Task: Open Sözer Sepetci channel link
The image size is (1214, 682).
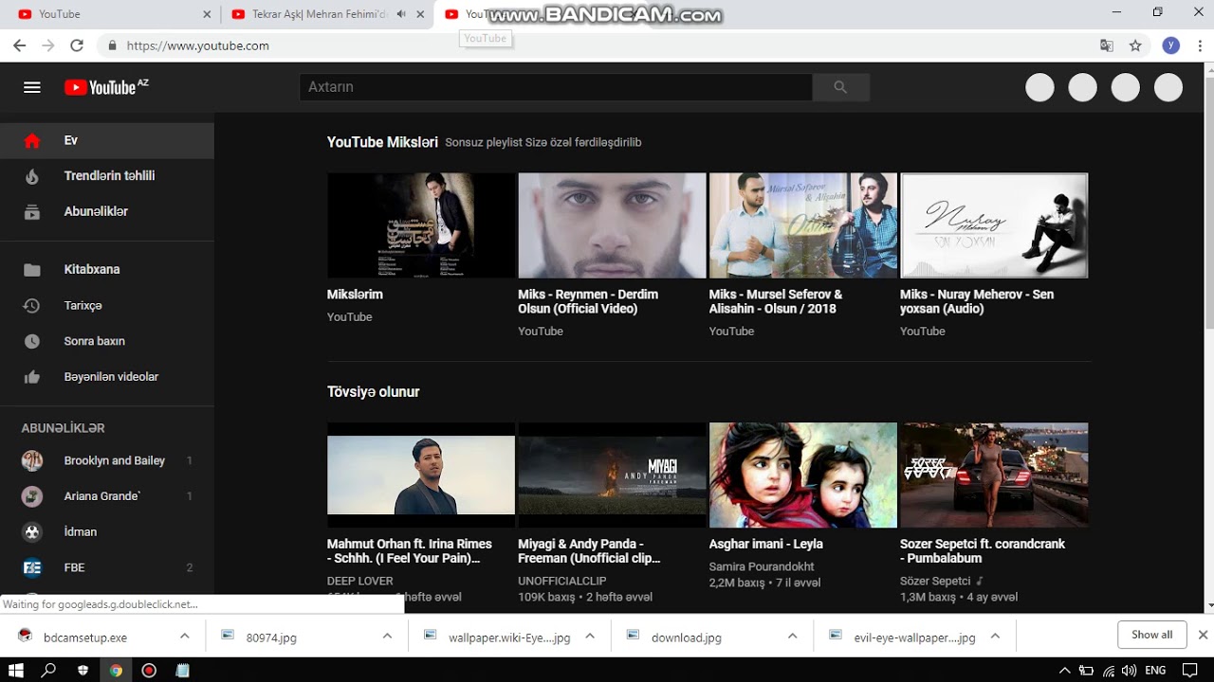Action: [x=935, y=581]
